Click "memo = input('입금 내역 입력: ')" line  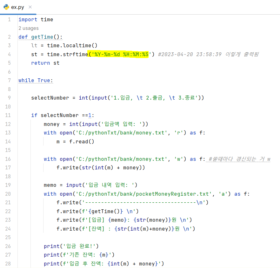pyautogui.click(x=90, y=185)
